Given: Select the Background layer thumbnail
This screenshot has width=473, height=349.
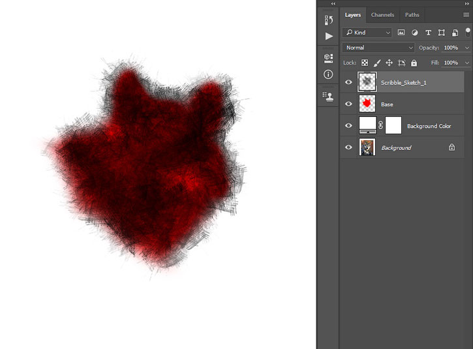Looking at the screenshot, I should pos(367,147).
